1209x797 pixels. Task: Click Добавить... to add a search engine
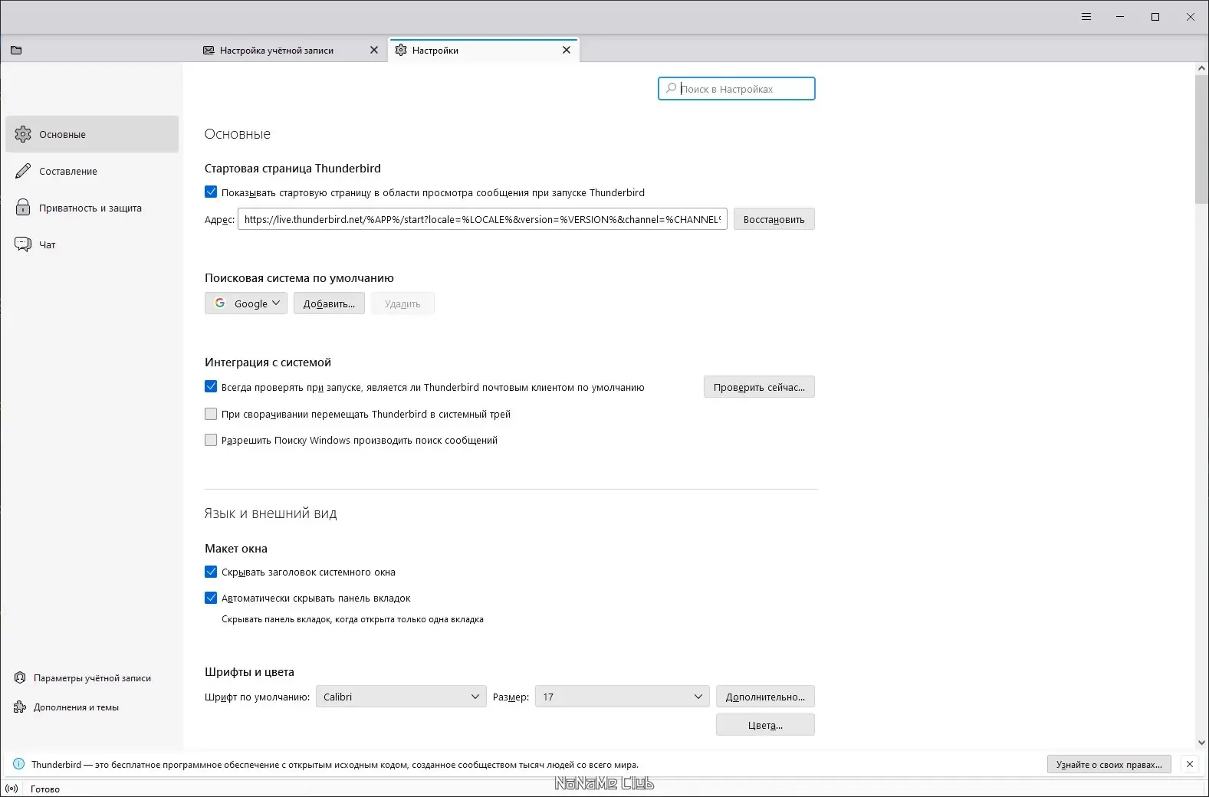[x=329, y=303]
